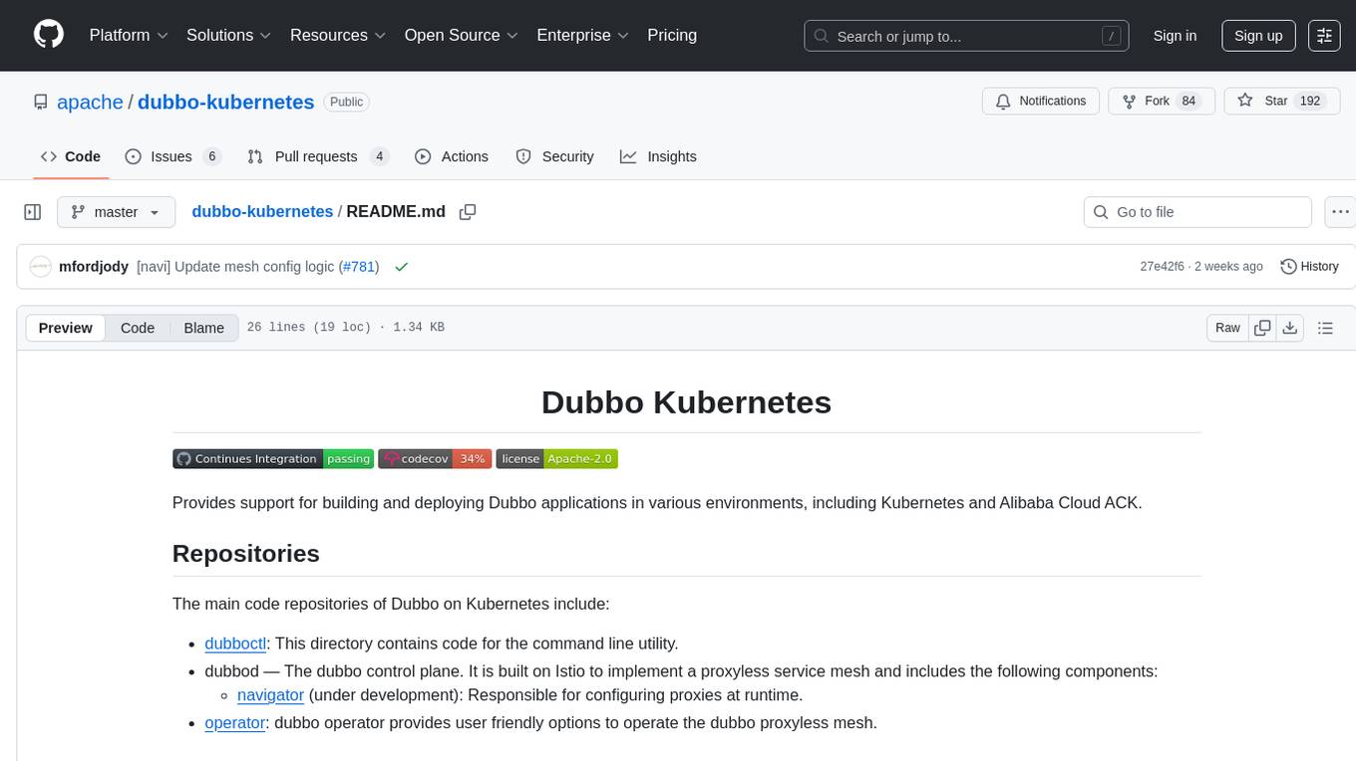The width and height of the screenshot is (1356, 761).
Task: Open the navigator link
Action: pyautogui.click(x=270, y=695)
